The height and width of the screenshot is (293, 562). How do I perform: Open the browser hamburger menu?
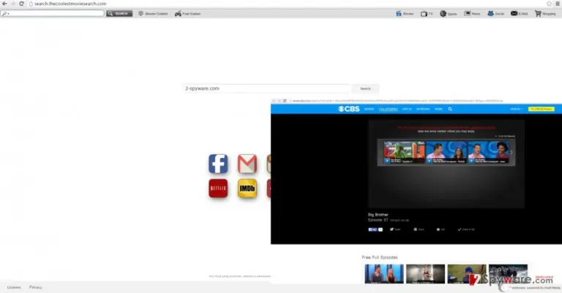pyautogui.click(x=558, y=4)
